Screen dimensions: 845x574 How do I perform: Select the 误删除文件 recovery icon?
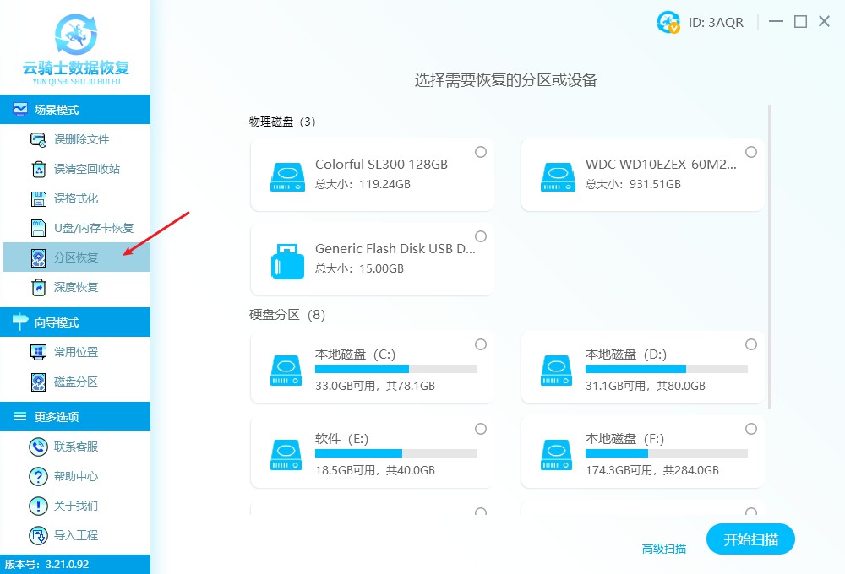pyautogui.click(x=37, y=138)
